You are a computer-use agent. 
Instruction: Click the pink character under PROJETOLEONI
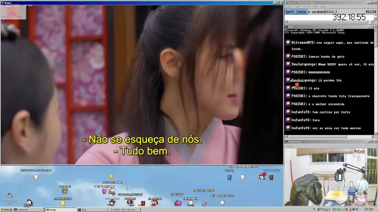(x=204, y=203)
